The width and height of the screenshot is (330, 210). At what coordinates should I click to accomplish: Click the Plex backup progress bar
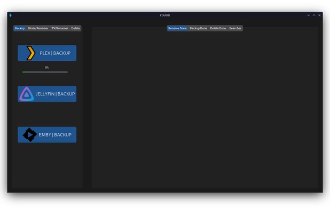click(45, 72)
